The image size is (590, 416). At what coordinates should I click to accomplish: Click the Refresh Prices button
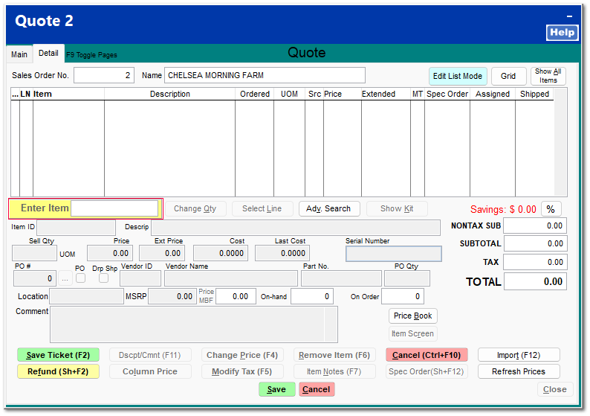pyautogui.click(x=518, y=371)
